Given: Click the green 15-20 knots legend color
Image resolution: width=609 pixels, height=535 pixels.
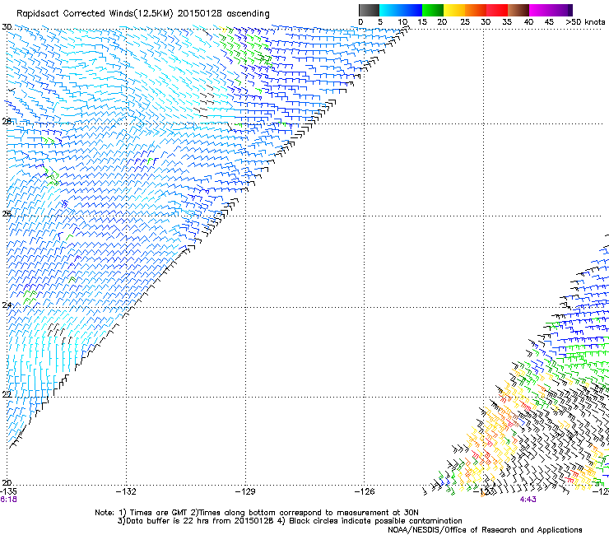Looking at the screenshot, I should pos(433,10).
